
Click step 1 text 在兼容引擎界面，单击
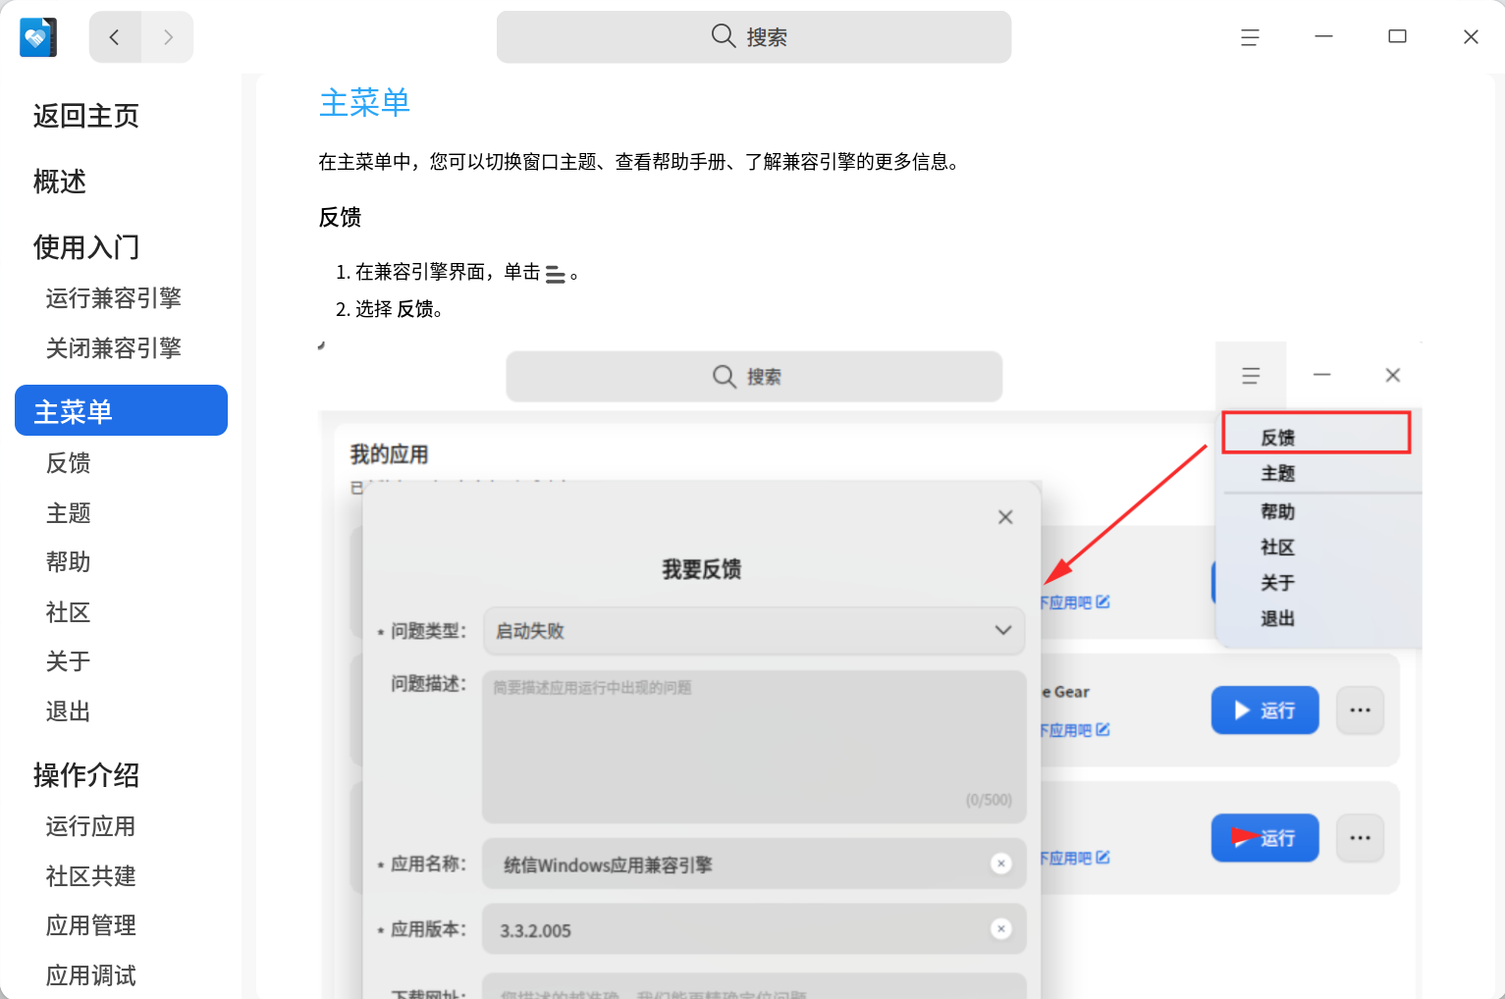tap(448, 273)
